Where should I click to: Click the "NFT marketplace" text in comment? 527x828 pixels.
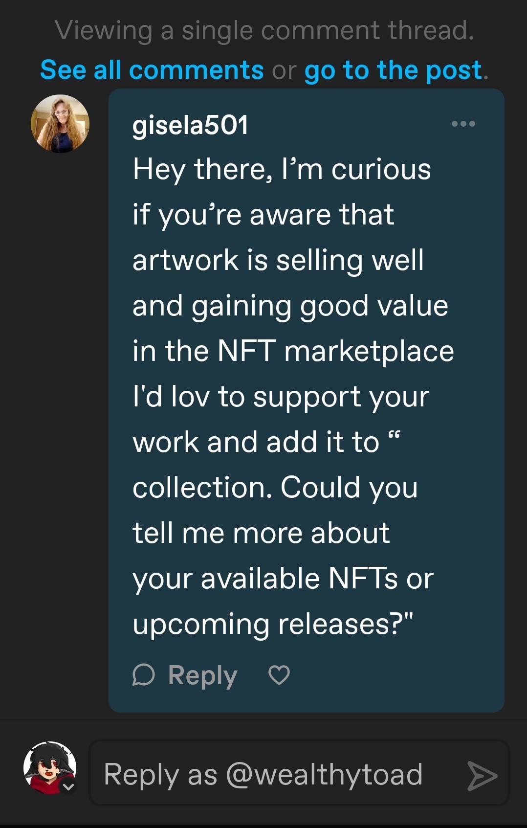point(335,351)
